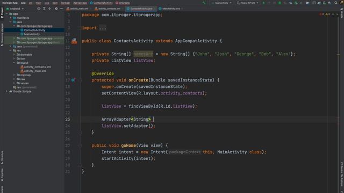
Task: Collapse the res folder in the tree
Action: [10, 50]
